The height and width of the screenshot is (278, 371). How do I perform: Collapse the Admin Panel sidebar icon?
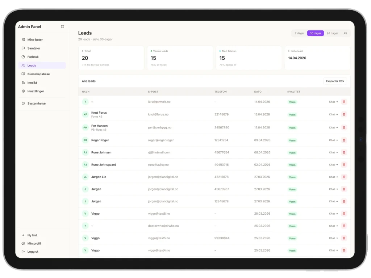pos(62,27)
